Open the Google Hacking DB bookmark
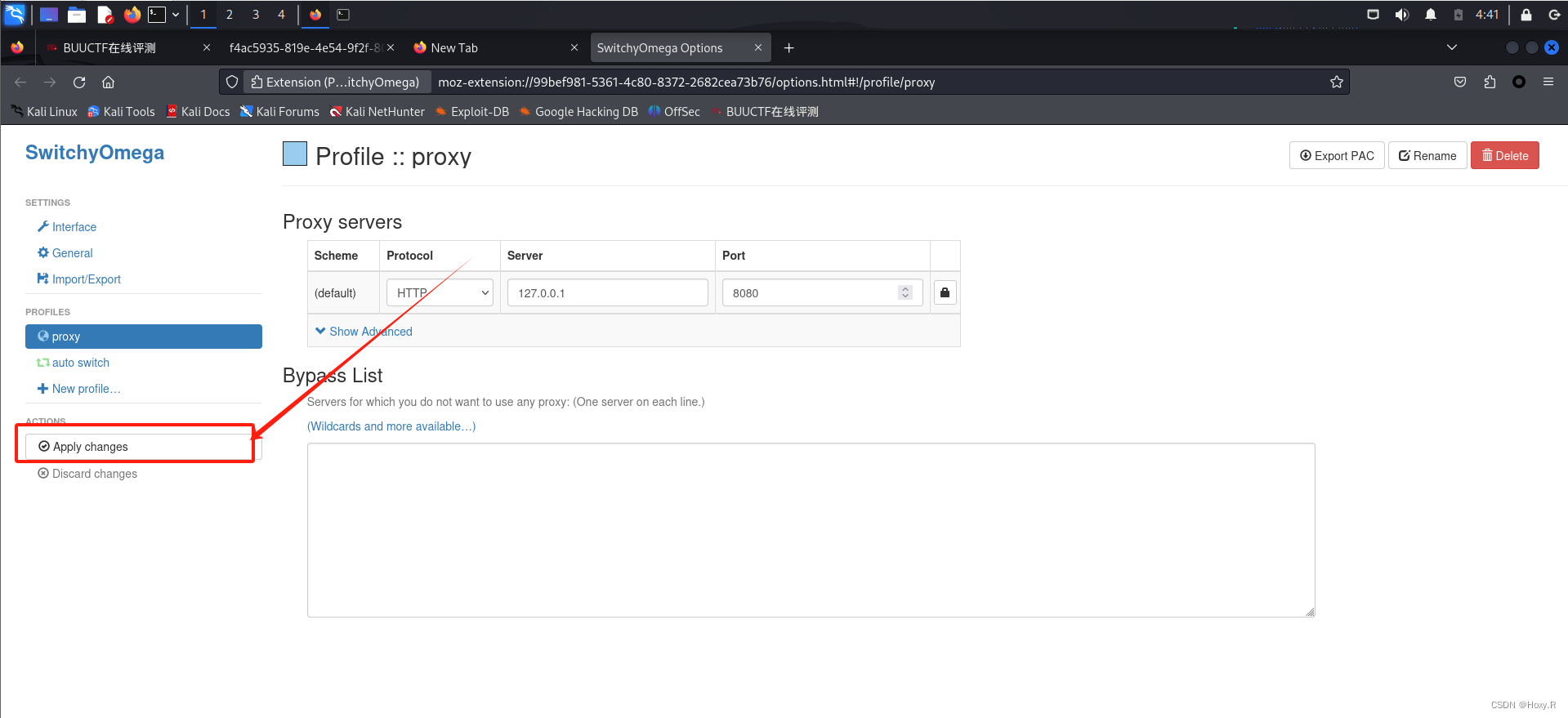Image resolution: width=1568 pixels, height=718 pixels. click(579, 112)
